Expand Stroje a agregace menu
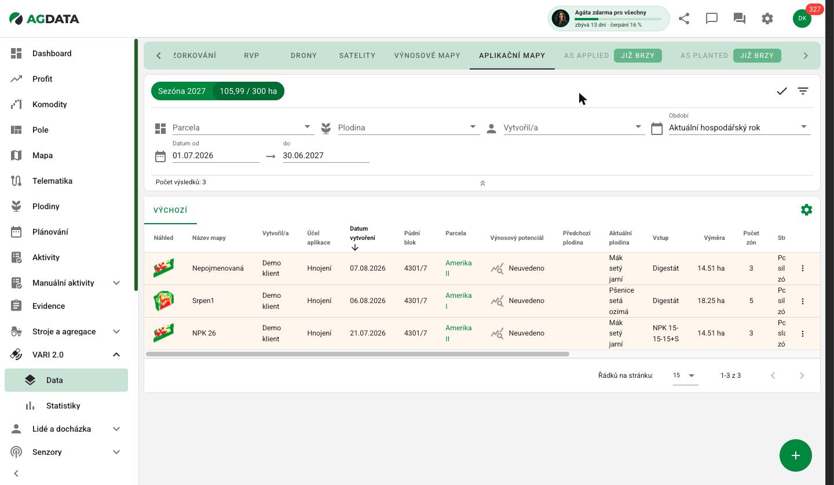Image resolution: width=834 pixels, height=485 pixels. pyautogui.click(x=116, y=331)
